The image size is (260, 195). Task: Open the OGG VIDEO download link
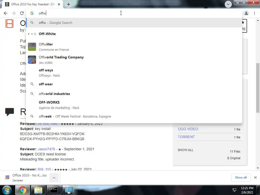(188, 129)
